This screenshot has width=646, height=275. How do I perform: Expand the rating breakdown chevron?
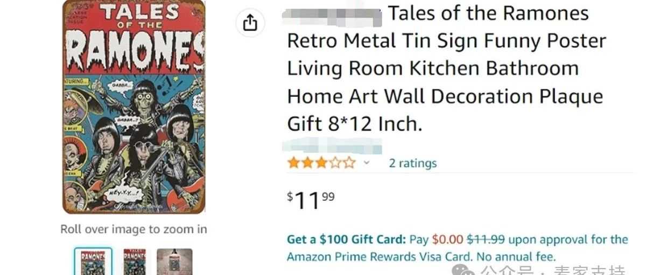[x=367, y=163]
